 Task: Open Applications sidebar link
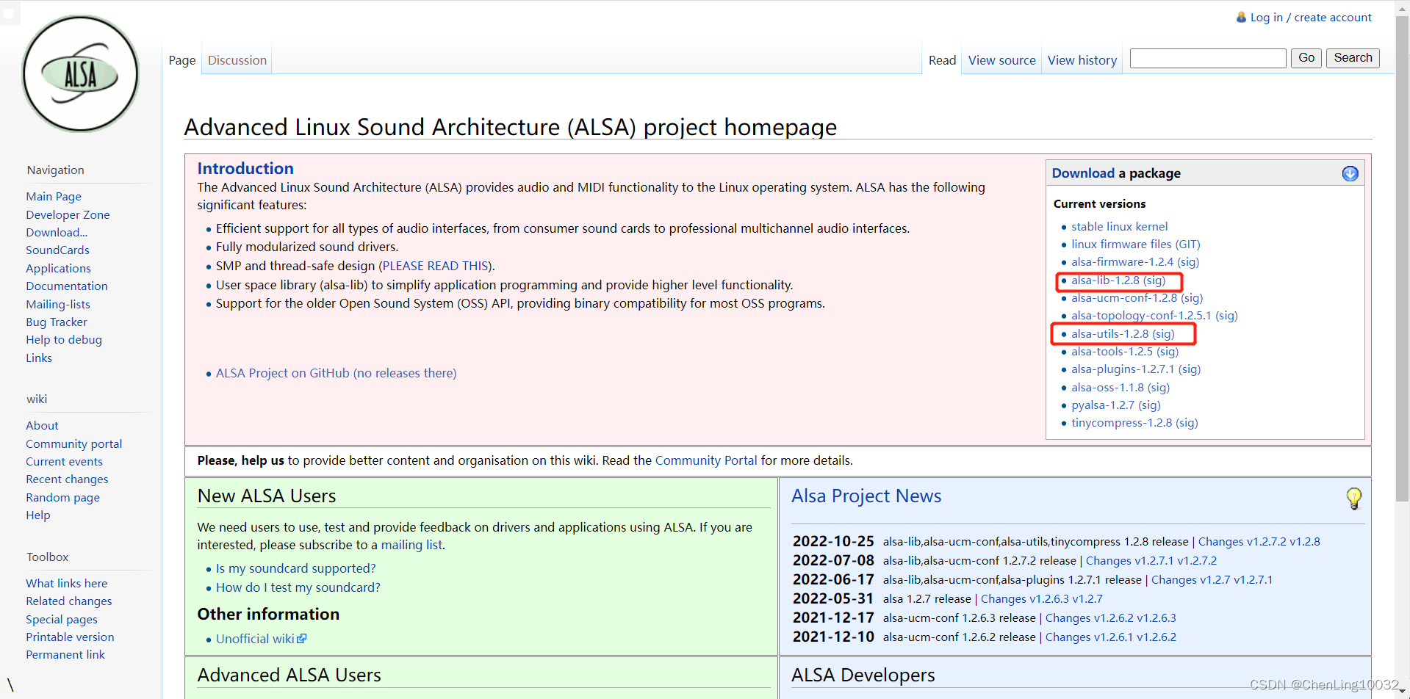click(58, 268)
